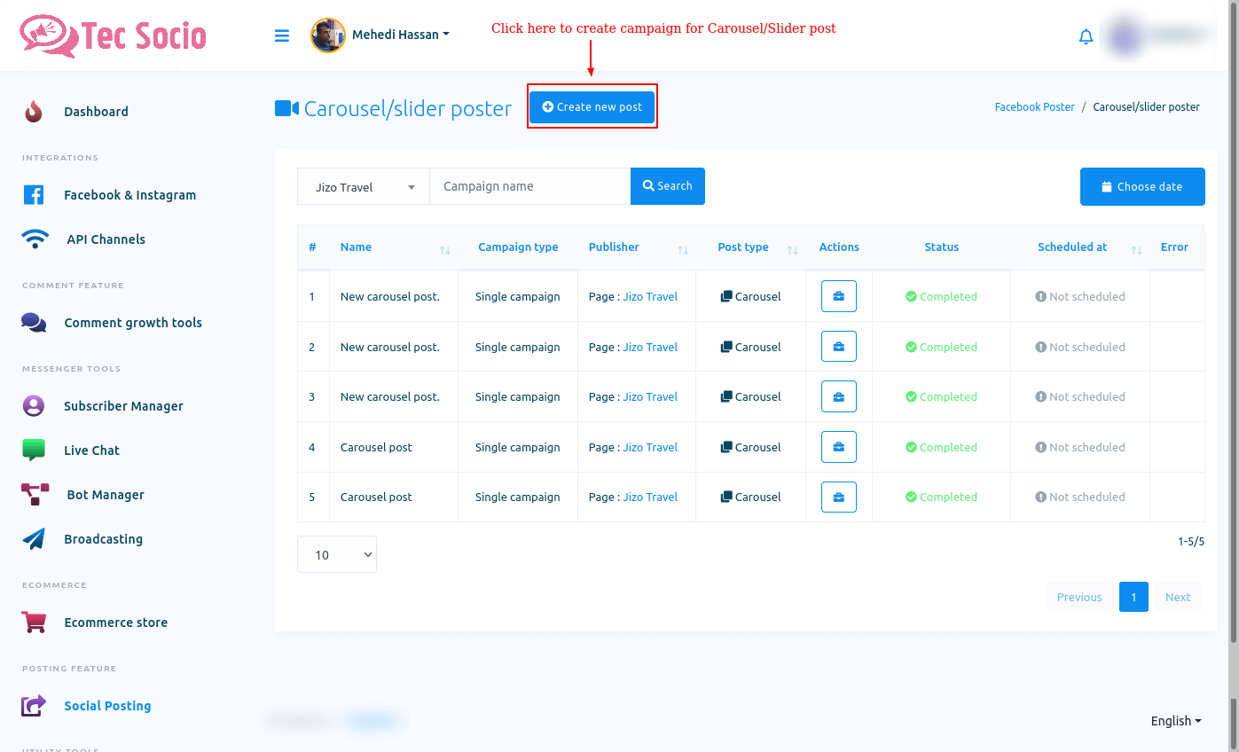This screenshot has height=752, width=1239.
Task: Sort by the Name column arrows
Action: pos(445,250)
